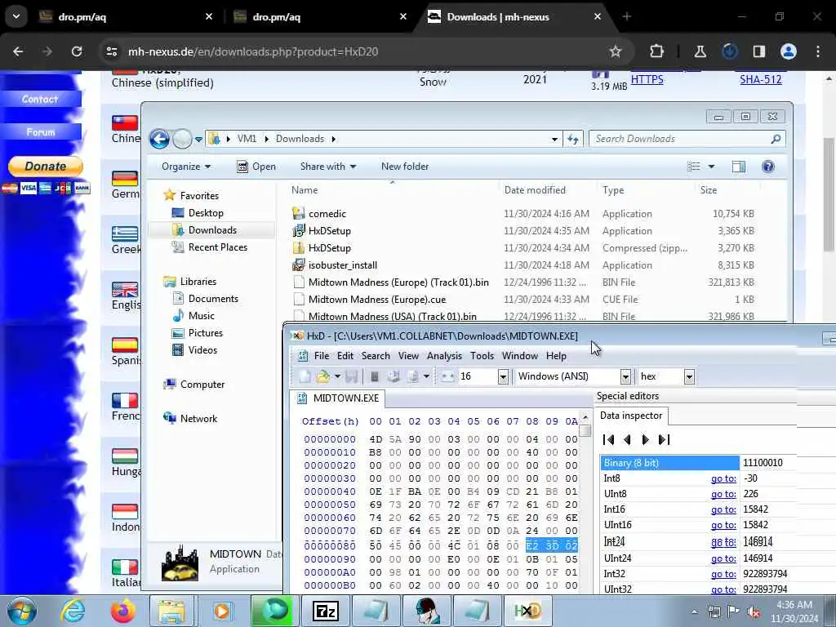
Task: Open the HxD Help menu
Action: pyautogui.click(x=556, y=356)
